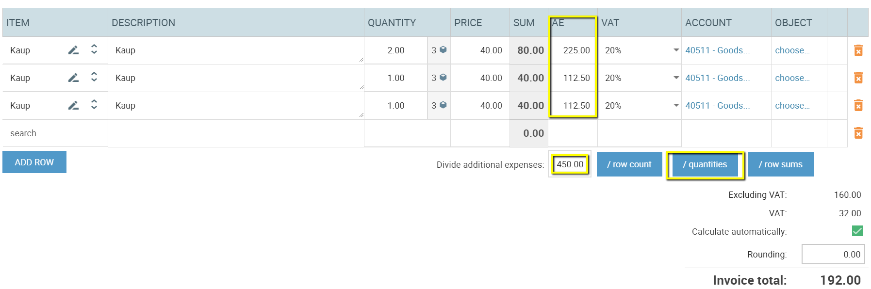Viewport: 871px width, 289px height.
Task: Click the 0.00 sum in search row
Action: pyautogui.click(x=534, y=133)
